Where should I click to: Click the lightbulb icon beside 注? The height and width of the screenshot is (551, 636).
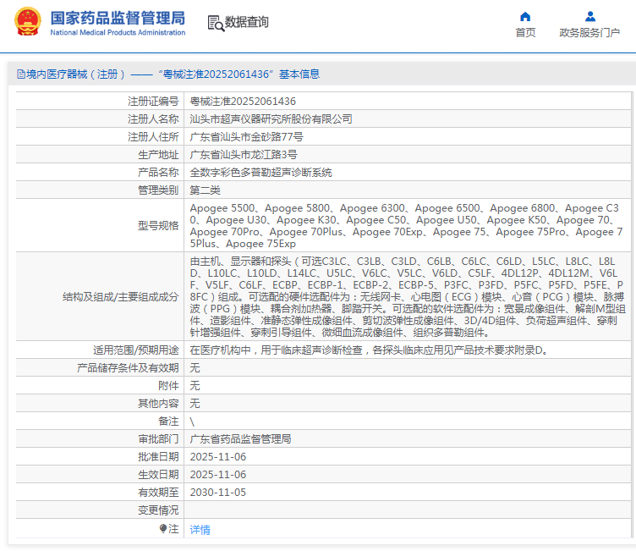click(x=163, y=529)
